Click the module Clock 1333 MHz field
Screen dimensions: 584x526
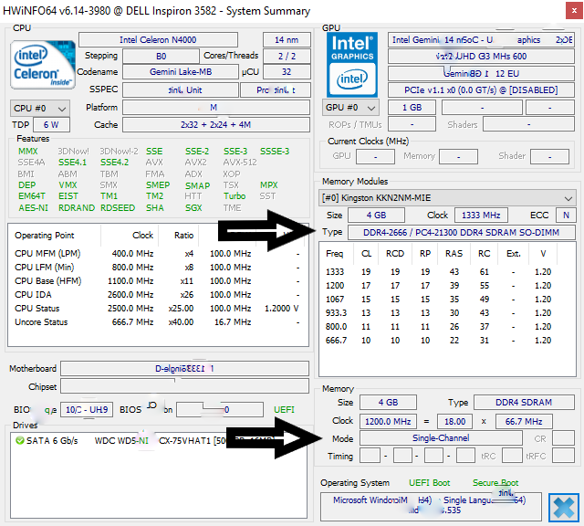(481, 216)
